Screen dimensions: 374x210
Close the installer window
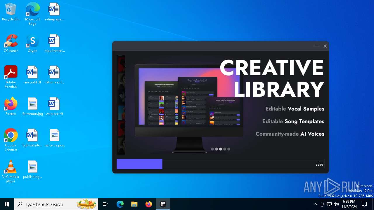pos(325,46)
